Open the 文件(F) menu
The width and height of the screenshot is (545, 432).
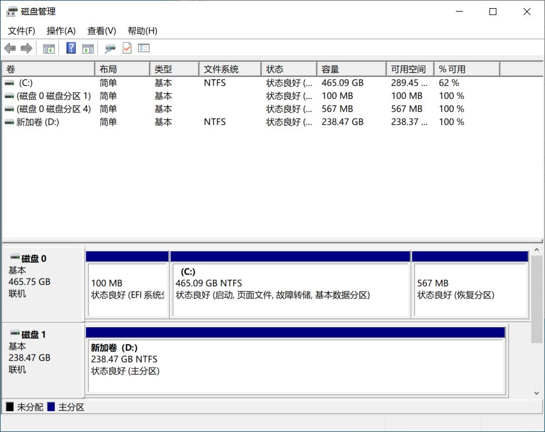[21, 31]
